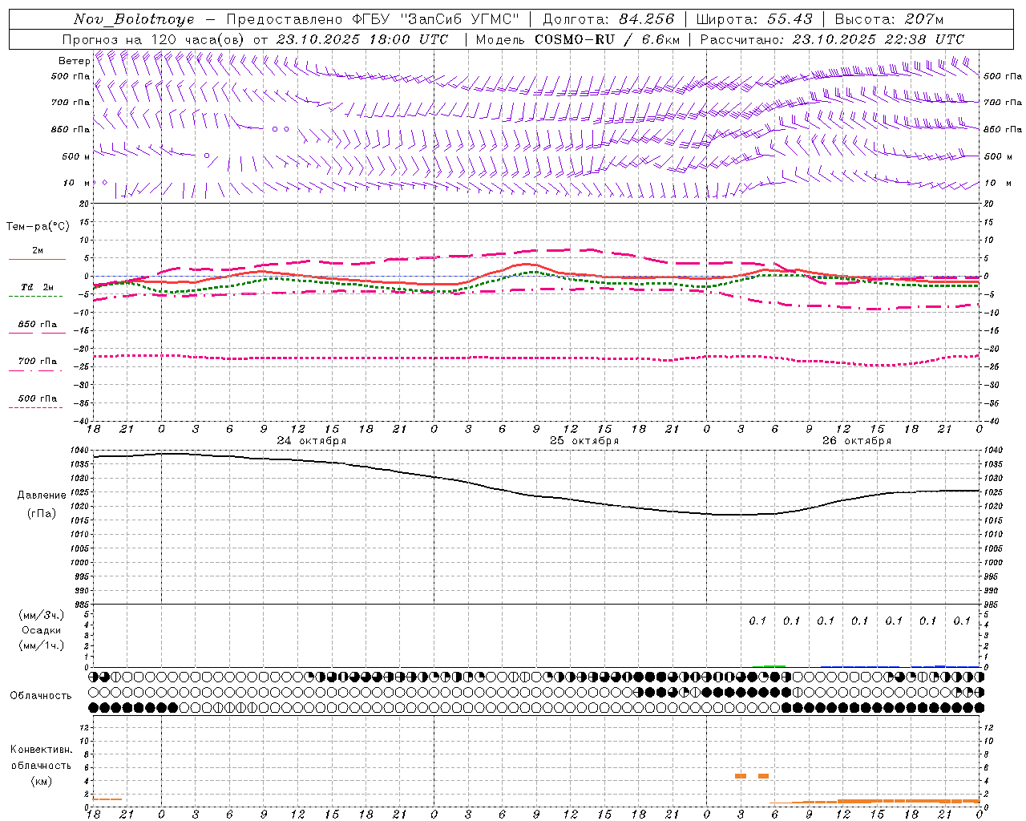Click the Тем-ра(°C) axis label
This screenshot has height=821, width=1026.
point(38,227)
